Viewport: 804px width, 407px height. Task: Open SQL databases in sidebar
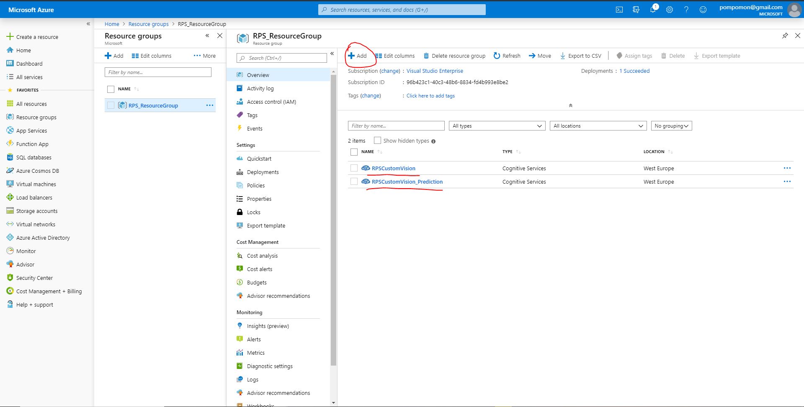[29, 157]
